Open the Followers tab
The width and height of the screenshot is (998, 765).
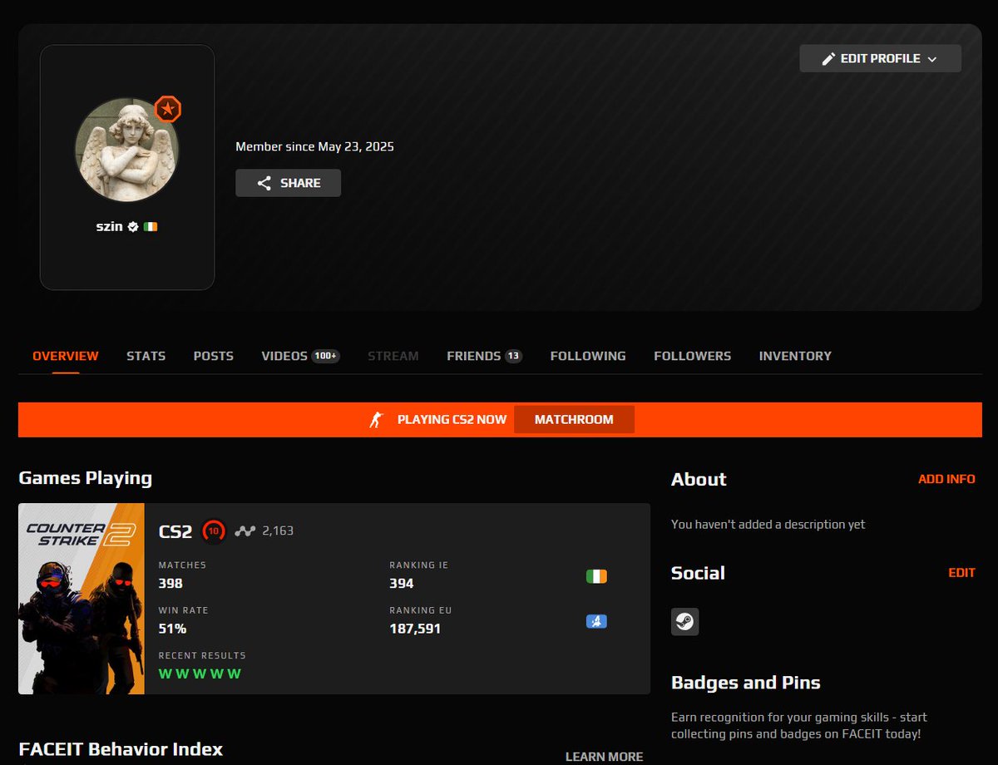click(693, 356)
